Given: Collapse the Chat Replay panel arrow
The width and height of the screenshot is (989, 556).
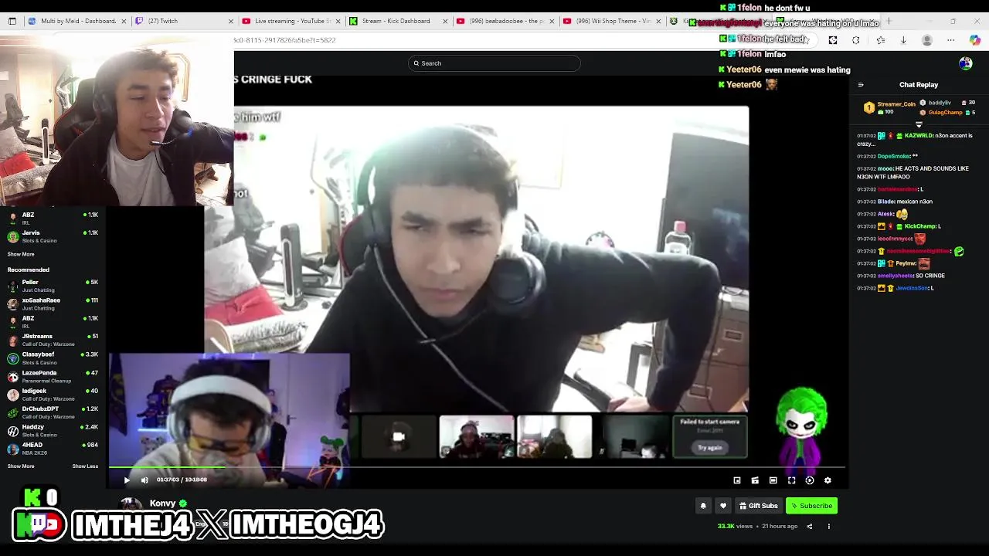Looking at the screenshot, I should pos(861,85).
